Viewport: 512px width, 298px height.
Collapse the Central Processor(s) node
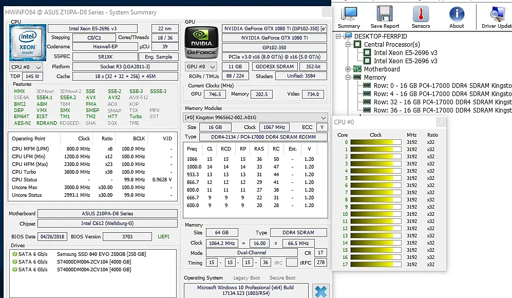(348, 44)
